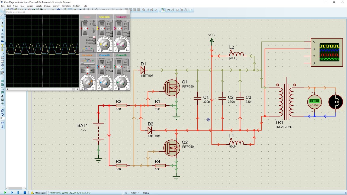Image resolution: width=347 pixels, height=195 pixels.
Task: Click the Rotate Clockwise icon
Action: pos(2,111)
